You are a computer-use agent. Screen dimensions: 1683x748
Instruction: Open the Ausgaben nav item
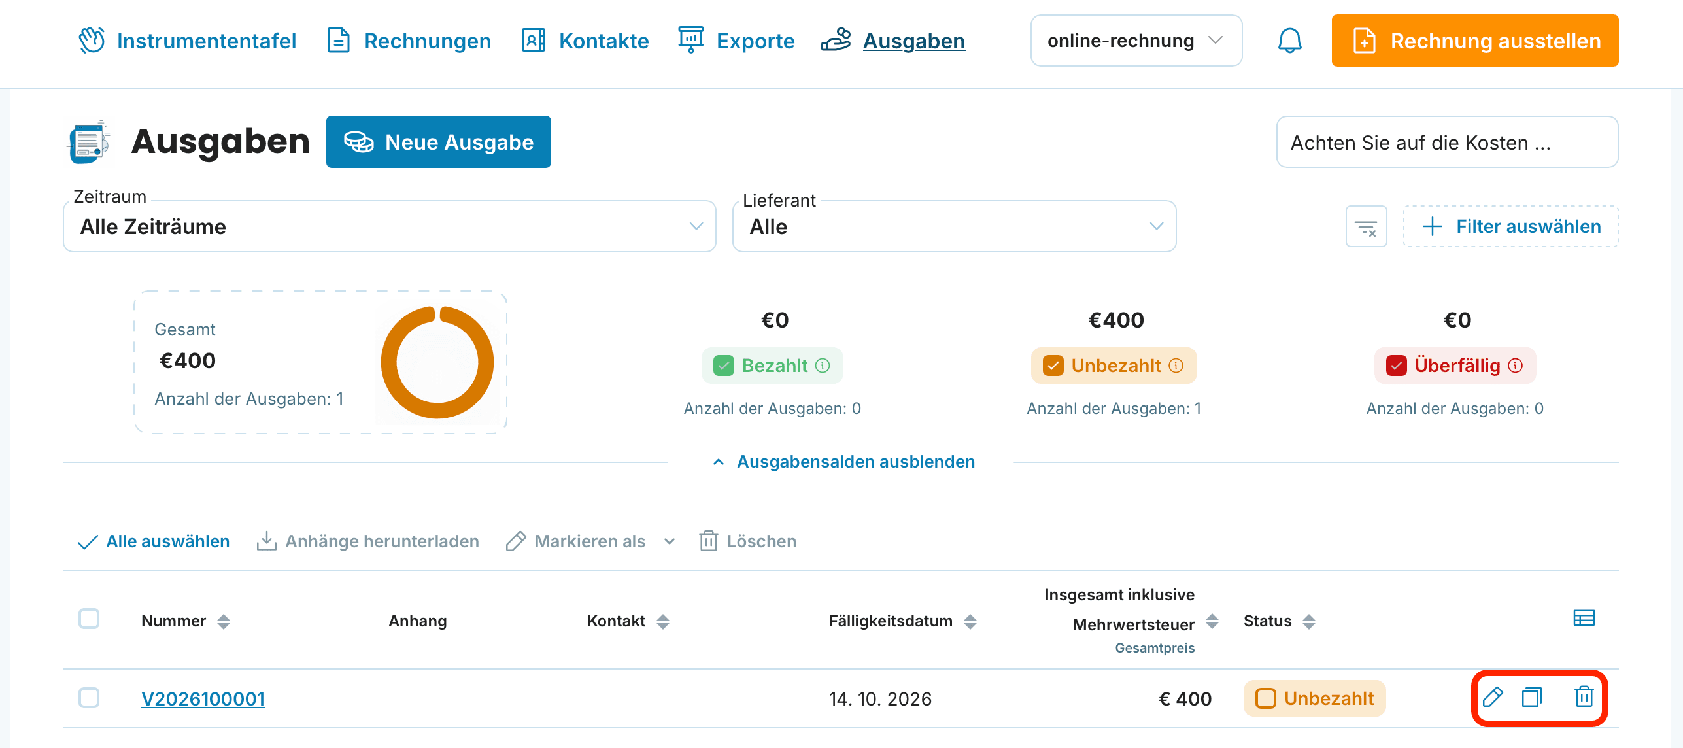point(893,41)
